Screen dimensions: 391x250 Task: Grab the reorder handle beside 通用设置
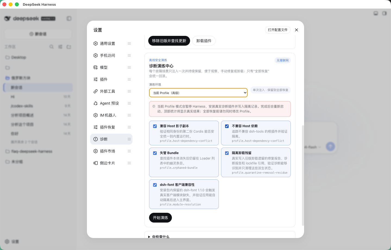(129, 43)
